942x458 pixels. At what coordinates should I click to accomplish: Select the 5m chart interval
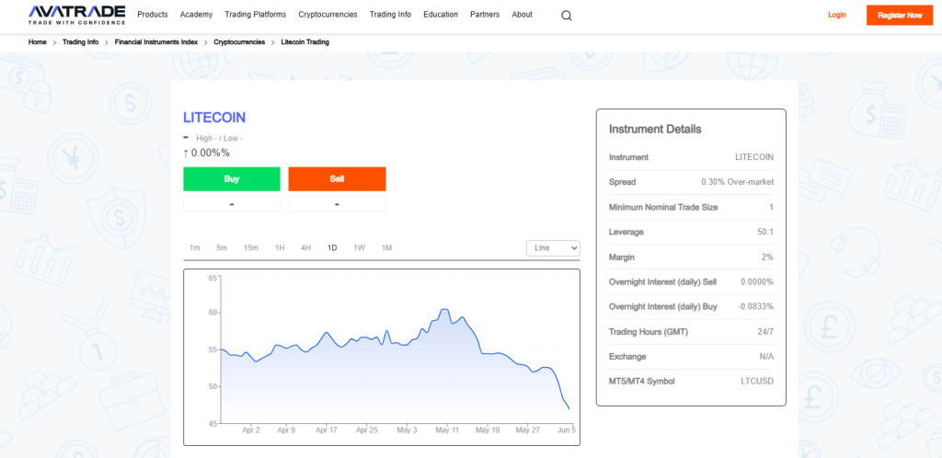coord(222,248)
